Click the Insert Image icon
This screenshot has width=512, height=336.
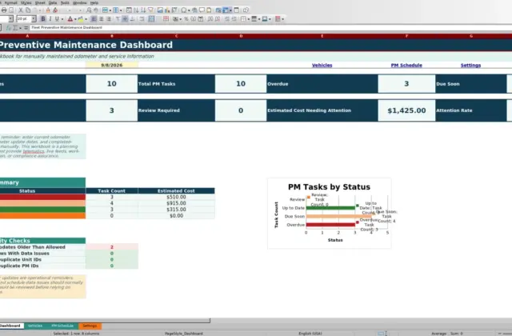coord(160,10)
